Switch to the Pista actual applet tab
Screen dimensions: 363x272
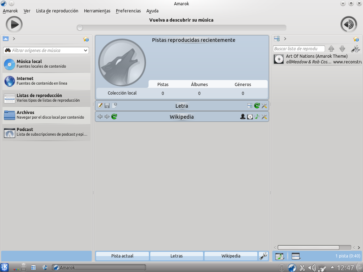click(x=122, y=256)
